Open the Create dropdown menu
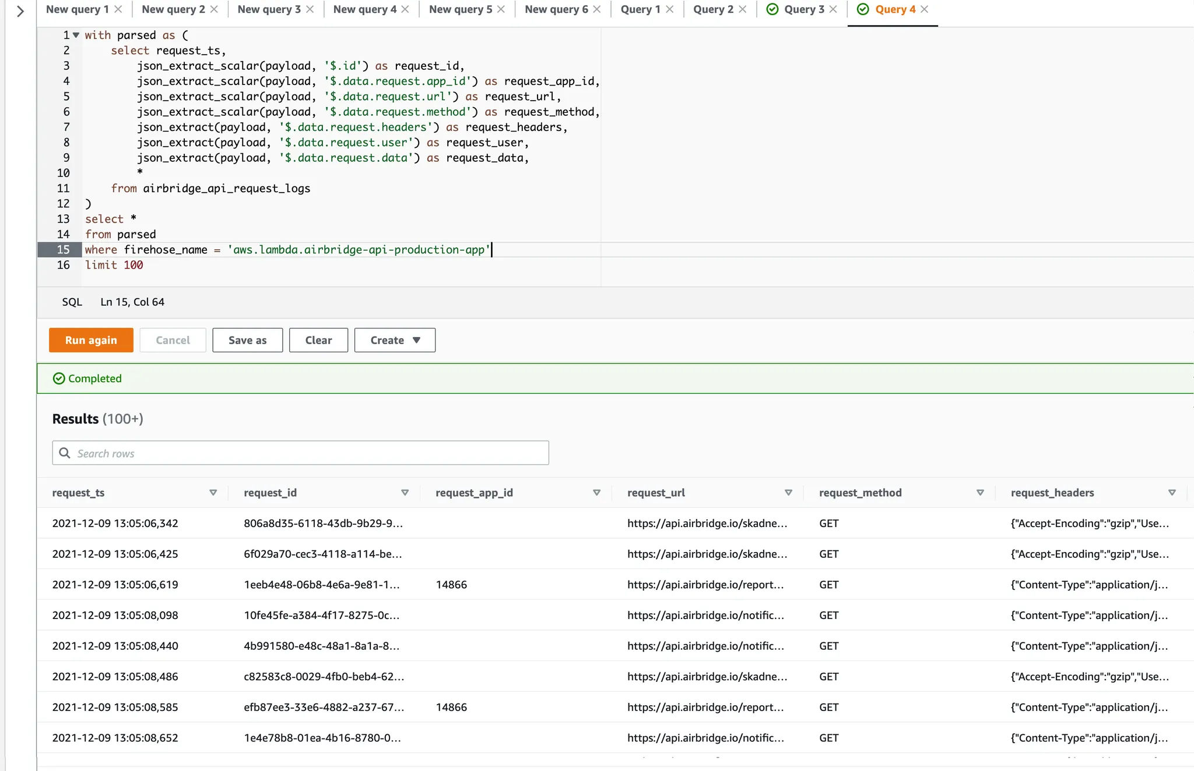This screenshot has height=771, width=1194. pos(395,340)
